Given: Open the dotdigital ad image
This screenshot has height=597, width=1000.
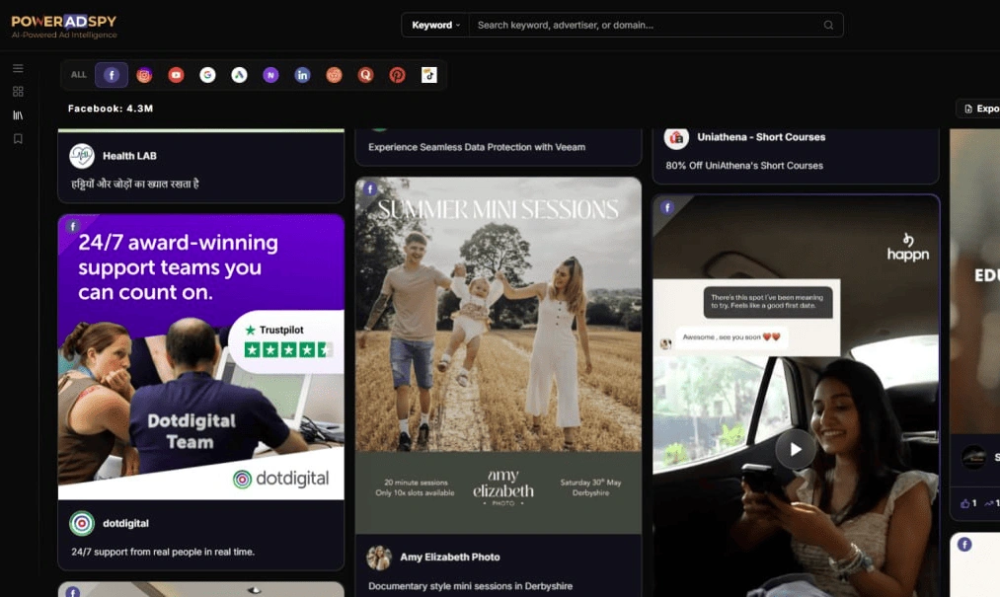Looking at the screenshot, I should (201, 357).
